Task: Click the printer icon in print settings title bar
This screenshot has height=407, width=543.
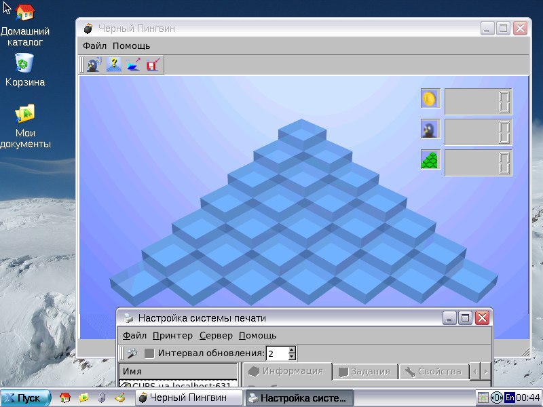Action: coord(128,317)
